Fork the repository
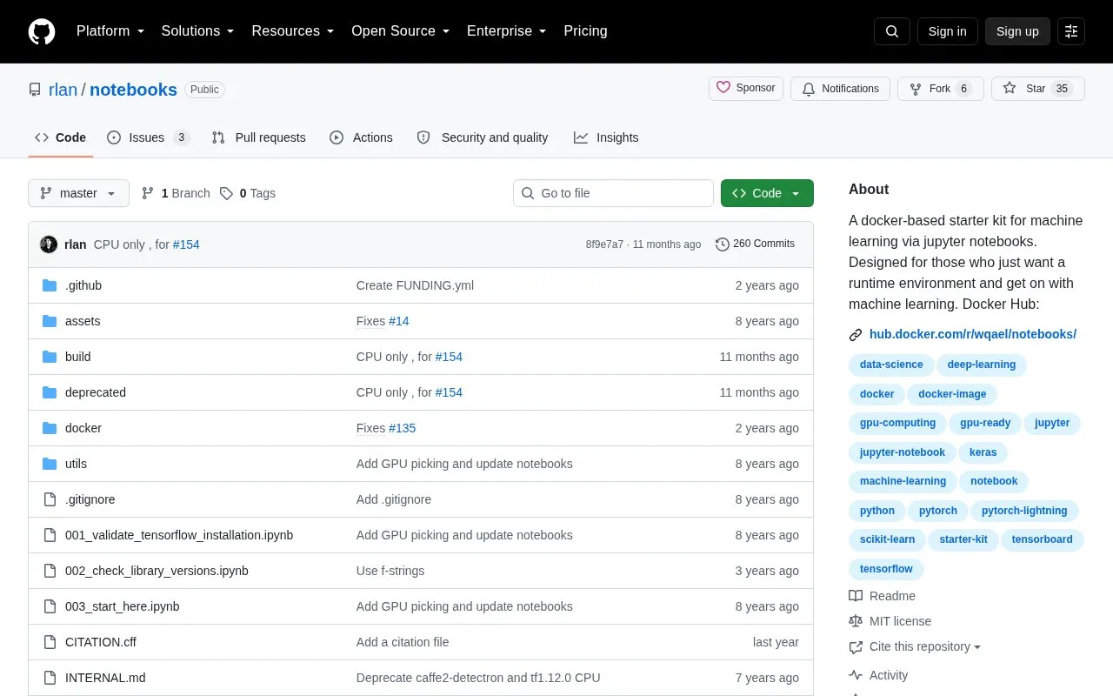Screen dimensions: 1113x696 point(941,89)
